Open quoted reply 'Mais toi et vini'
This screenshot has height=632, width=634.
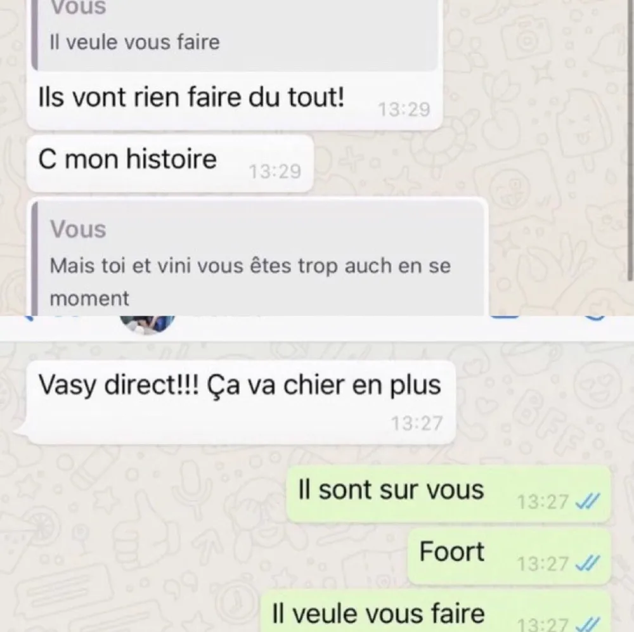pos(257,259)
